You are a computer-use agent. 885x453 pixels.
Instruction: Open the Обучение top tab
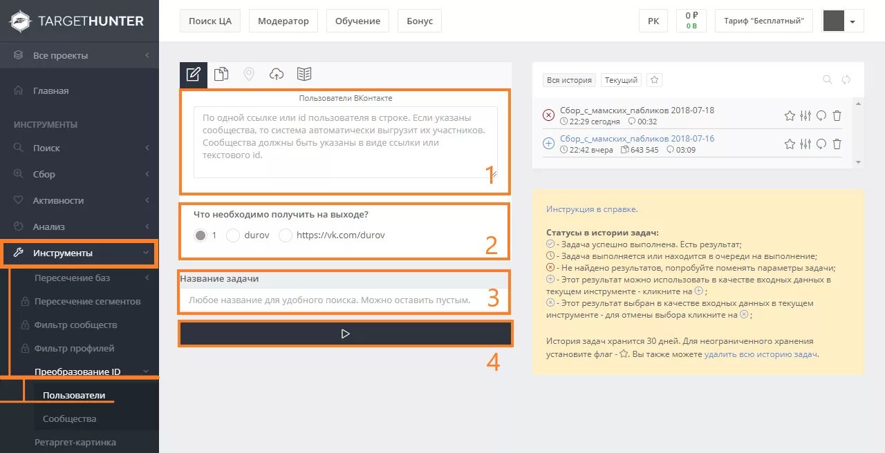point(357,21)
